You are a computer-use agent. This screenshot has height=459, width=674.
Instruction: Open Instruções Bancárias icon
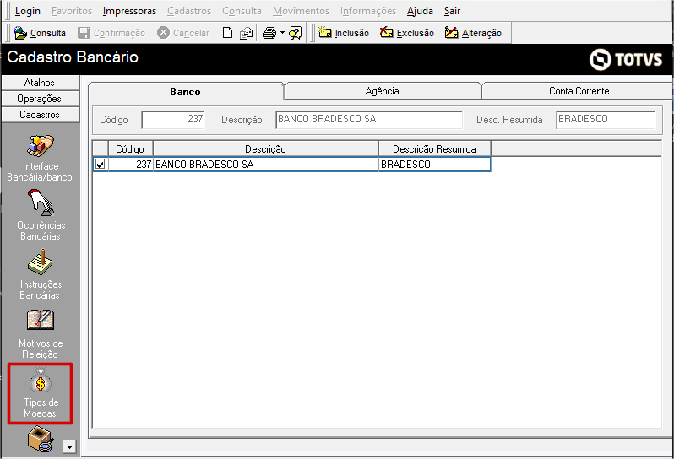pyautogui.click(x=40, y=275)
